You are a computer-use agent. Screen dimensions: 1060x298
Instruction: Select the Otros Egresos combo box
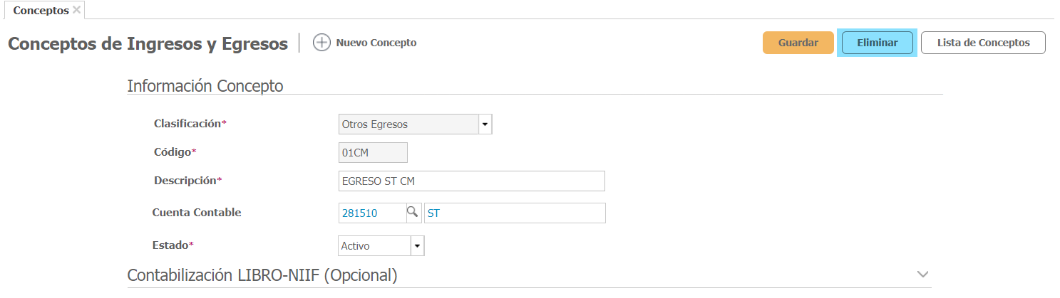click(408, 124)
